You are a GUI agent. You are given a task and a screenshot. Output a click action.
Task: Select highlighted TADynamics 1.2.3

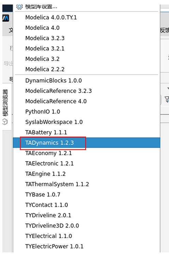point(87,143)
